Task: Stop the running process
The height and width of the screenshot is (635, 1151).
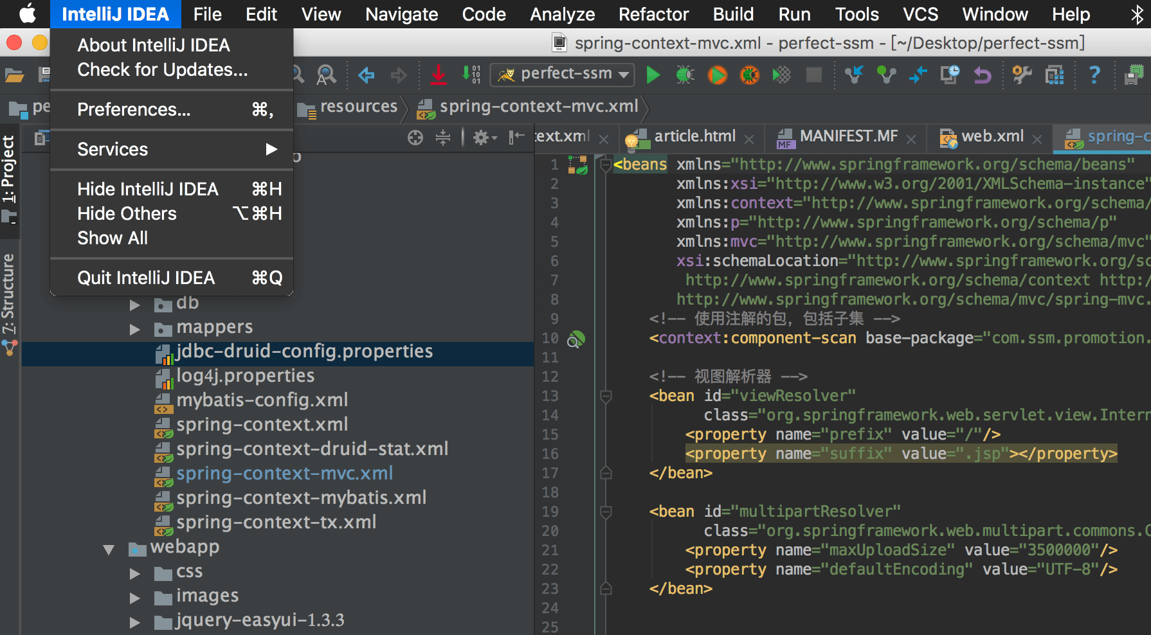Action: click(813, 75)
